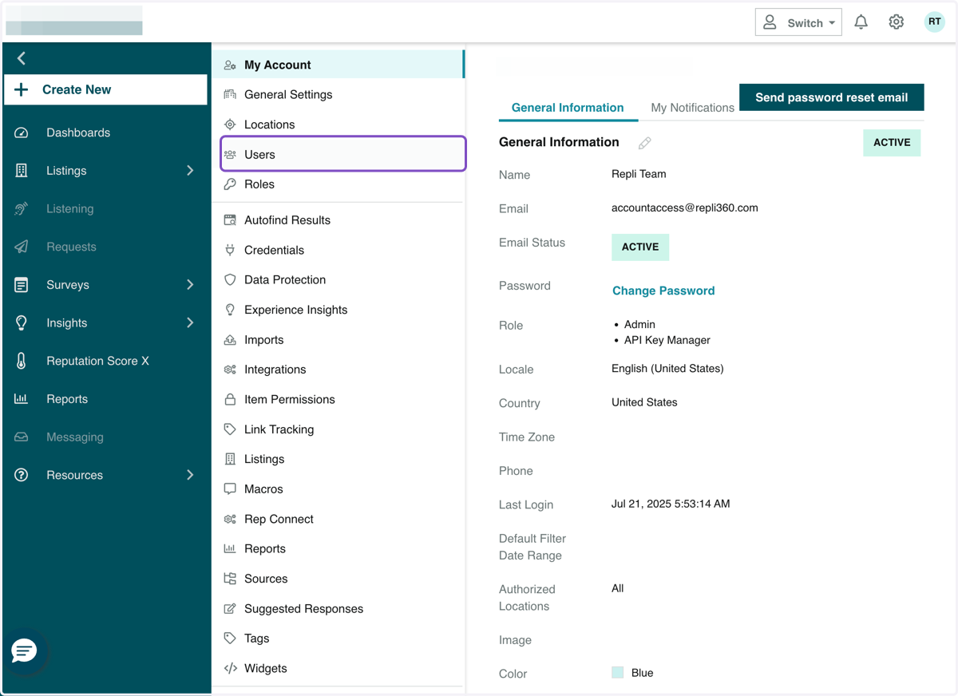Open Messaging in the sidebar
Image resolution: width=958 pixels, height=696 pixels.
tap(105, 437)
